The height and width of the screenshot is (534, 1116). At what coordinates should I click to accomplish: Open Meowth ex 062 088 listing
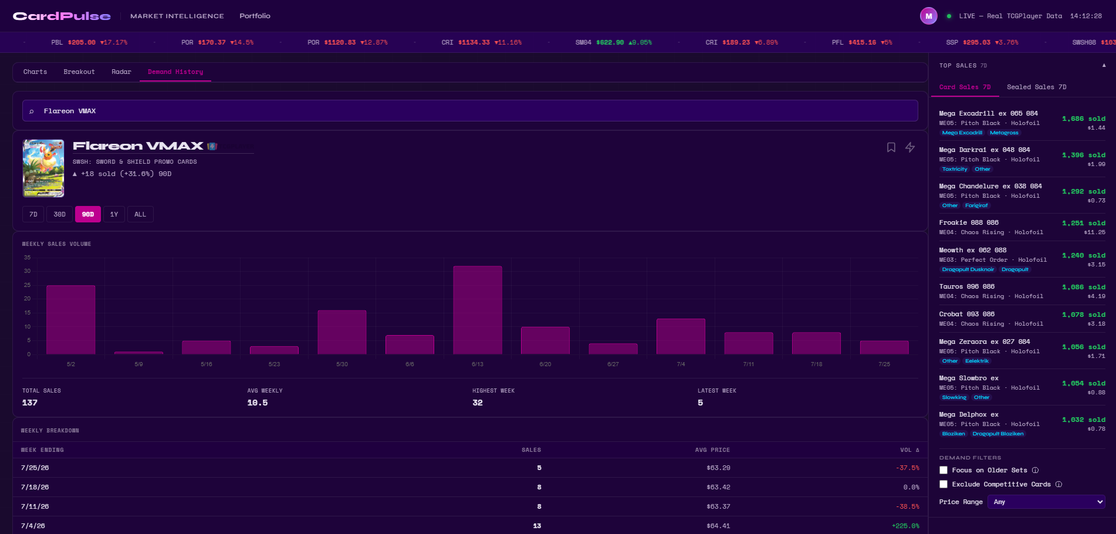[x=1022, y=259]
